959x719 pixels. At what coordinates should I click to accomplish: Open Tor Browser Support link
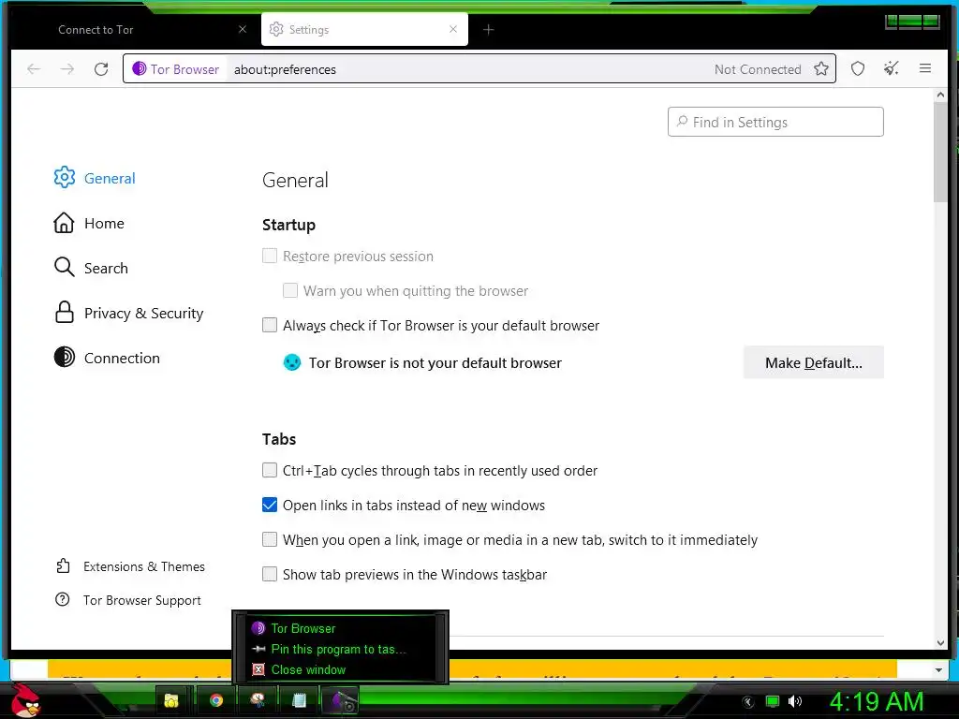pos(128,600)
